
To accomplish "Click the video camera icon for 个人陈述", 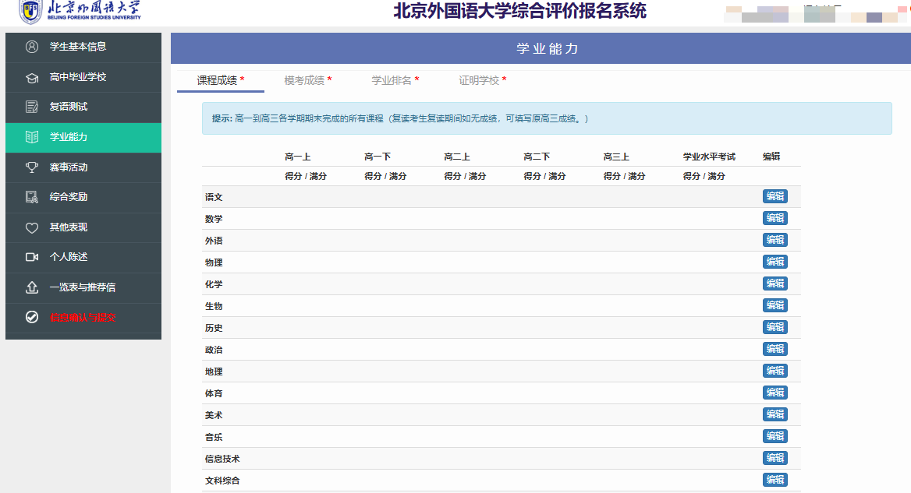I will pyautogui.click(x=32, y=257).
